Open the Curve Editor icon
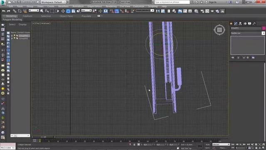 pos(185,11)
